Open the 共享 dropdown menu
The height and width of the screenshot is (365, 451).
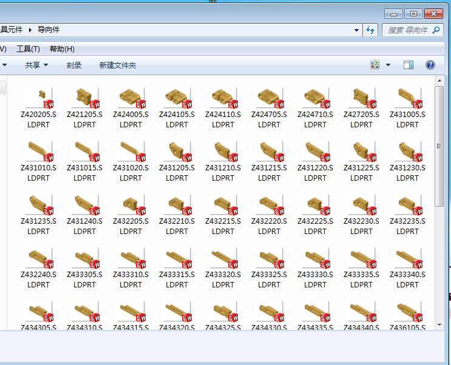[36, 65]
